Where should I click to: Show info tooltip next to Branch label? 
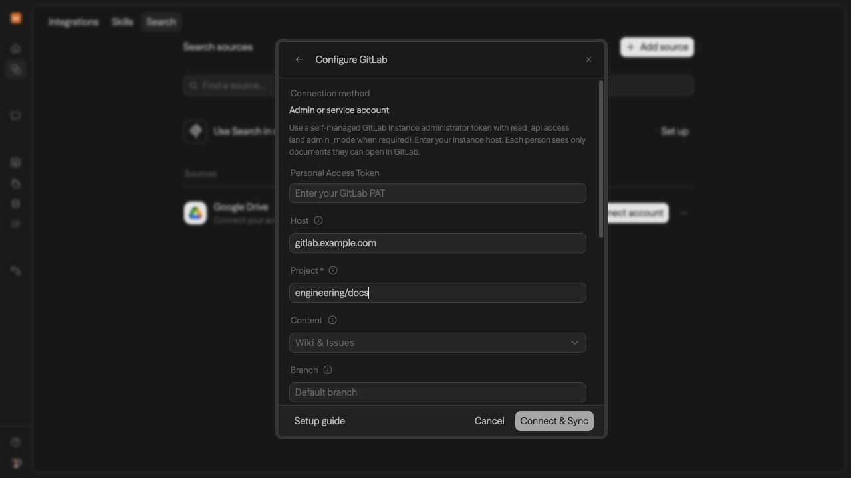328,370
